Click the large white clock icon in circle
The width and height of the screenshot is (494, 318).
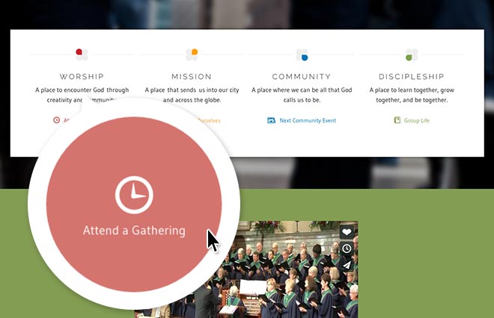(x=134, y=195)
